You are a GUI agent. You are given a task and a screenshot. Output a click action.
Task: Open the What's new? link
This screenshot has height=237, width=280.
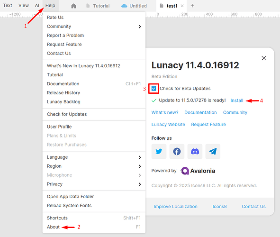click(x=165, y=112)
